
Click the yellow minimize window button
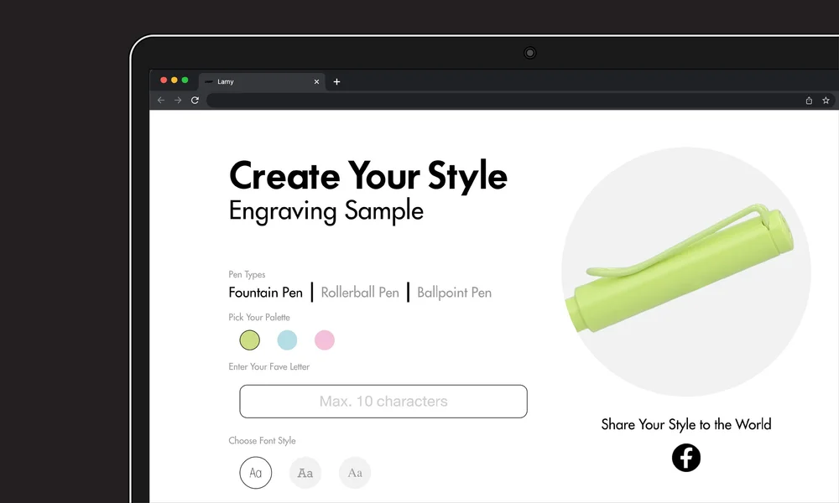click(x=175, y=80)
